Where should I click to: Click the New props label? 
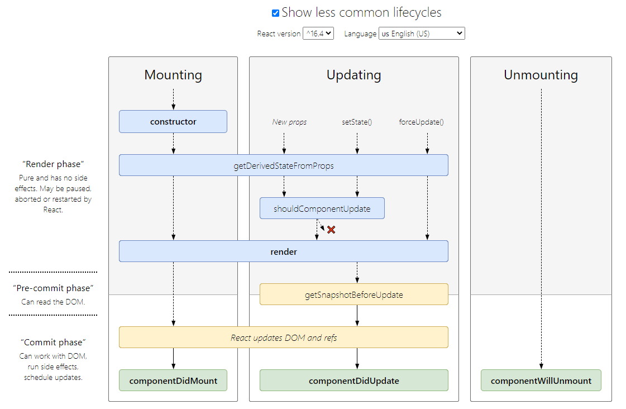[x=289, y=122]
